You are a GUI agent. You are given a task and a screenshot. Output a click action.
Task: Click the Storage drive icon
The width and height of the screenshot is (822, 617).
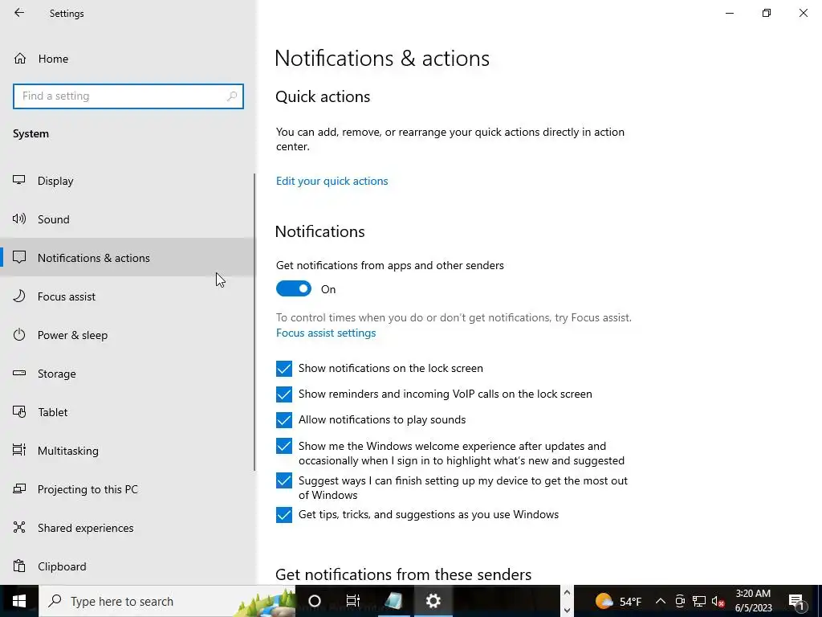point(19,373)
